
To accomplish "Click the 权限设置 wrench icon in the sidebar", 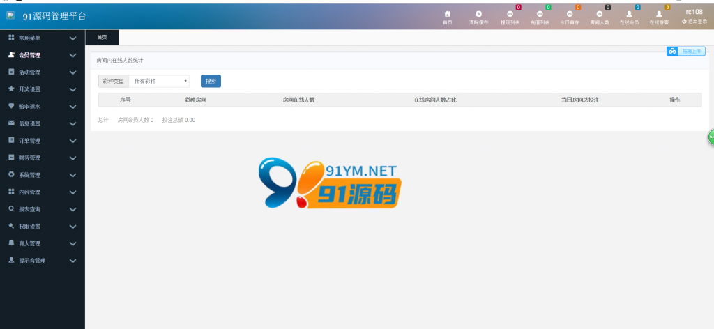I will click(12, 226).
